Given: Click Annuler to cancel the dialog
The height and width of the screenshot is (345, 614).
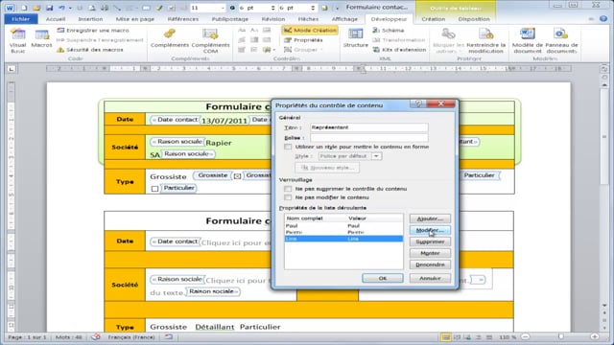Looking at the screenshot, I should pyautogui.click(x=430, y=278).
